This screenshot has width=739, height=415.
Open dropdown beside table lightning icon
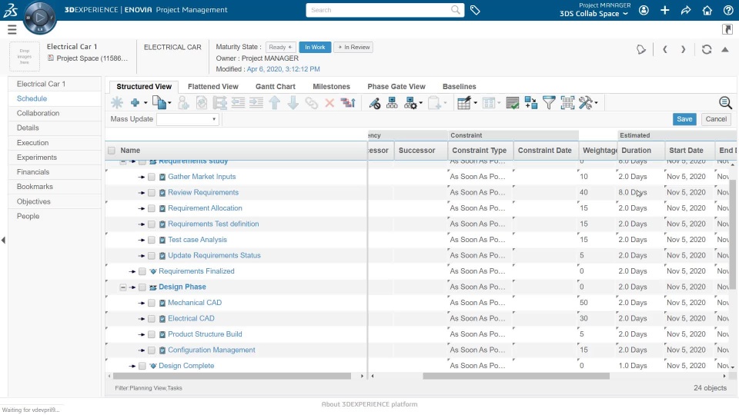click(x=475, y=103)
